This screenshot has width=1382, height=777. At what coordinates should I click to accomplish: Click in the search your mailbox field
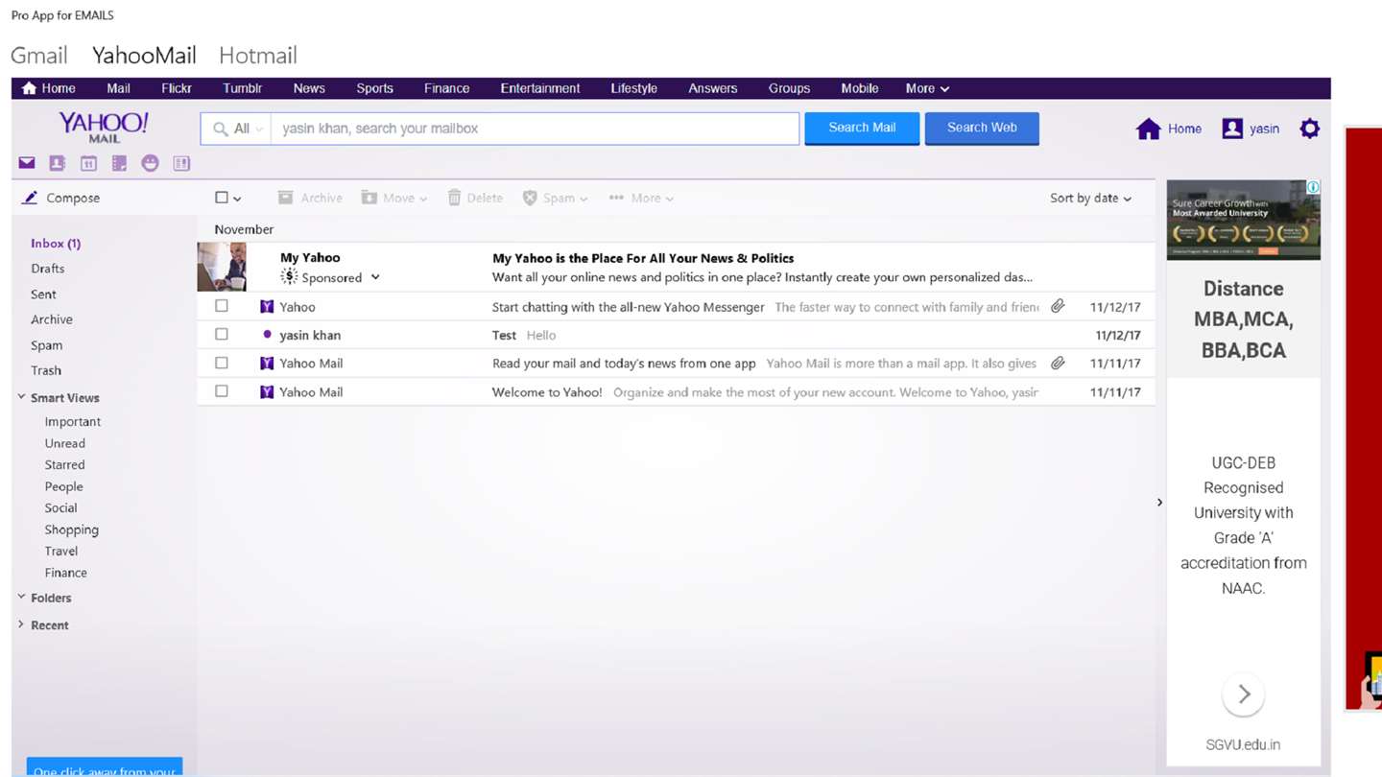coord(535,129)
